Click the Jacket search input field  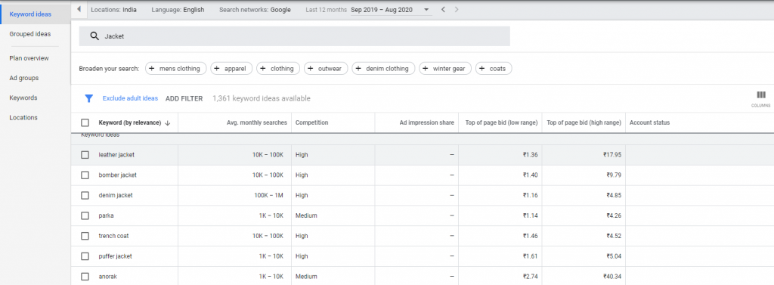(295, 36)
